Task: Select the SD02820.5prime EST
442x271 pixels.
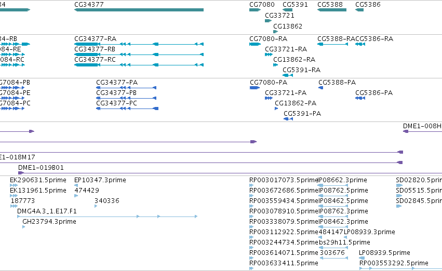Action: click(x=399, y=185)
